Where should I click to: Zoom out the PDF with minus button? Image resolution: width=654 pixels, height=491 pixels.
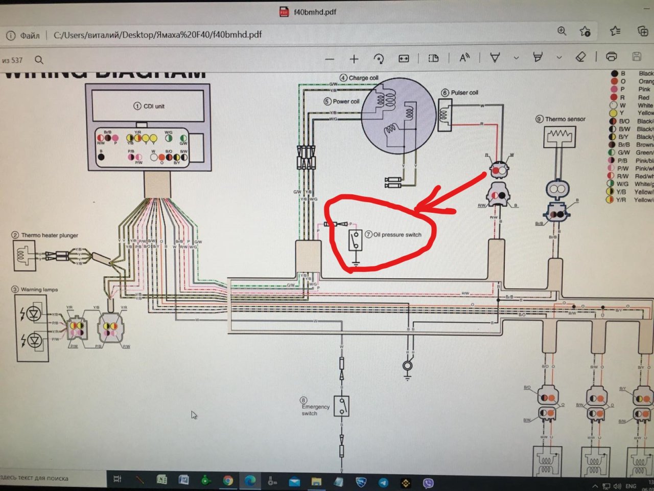point(330,59)
